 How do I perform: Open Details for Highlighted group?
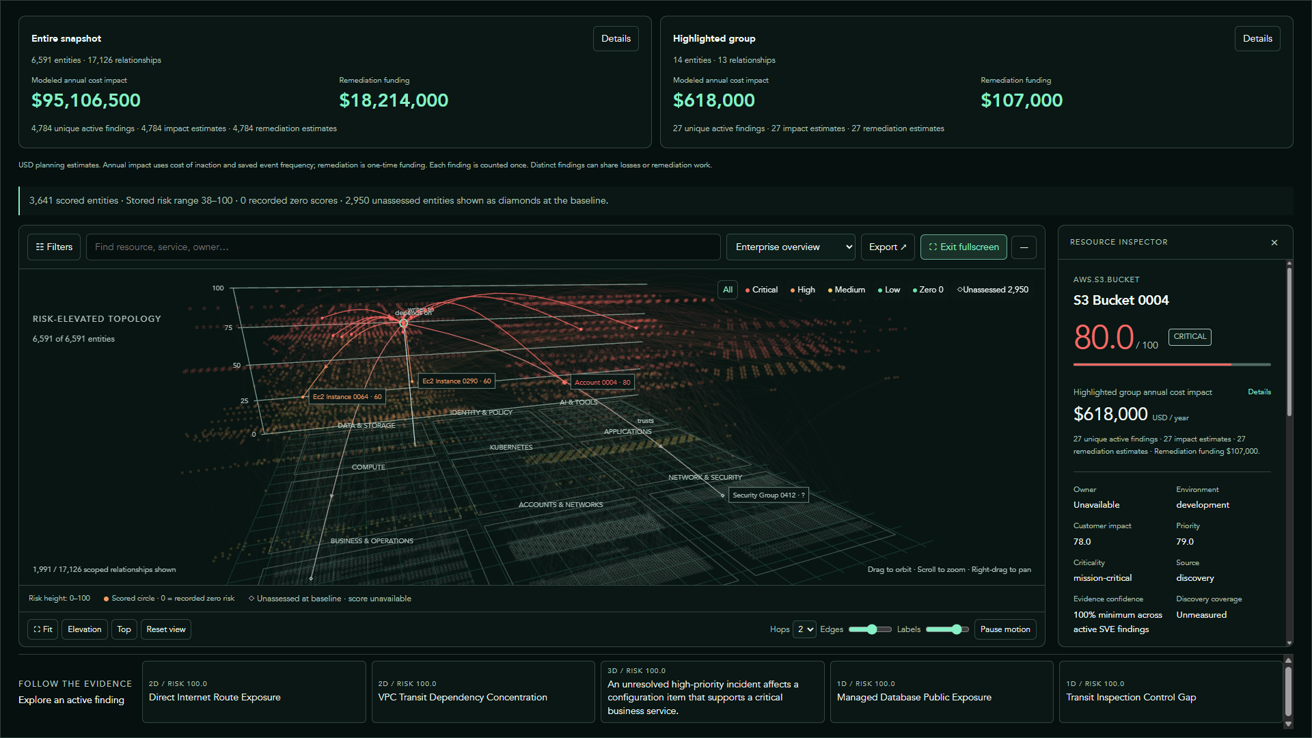pyautogui.click(x=1257, y=38)
